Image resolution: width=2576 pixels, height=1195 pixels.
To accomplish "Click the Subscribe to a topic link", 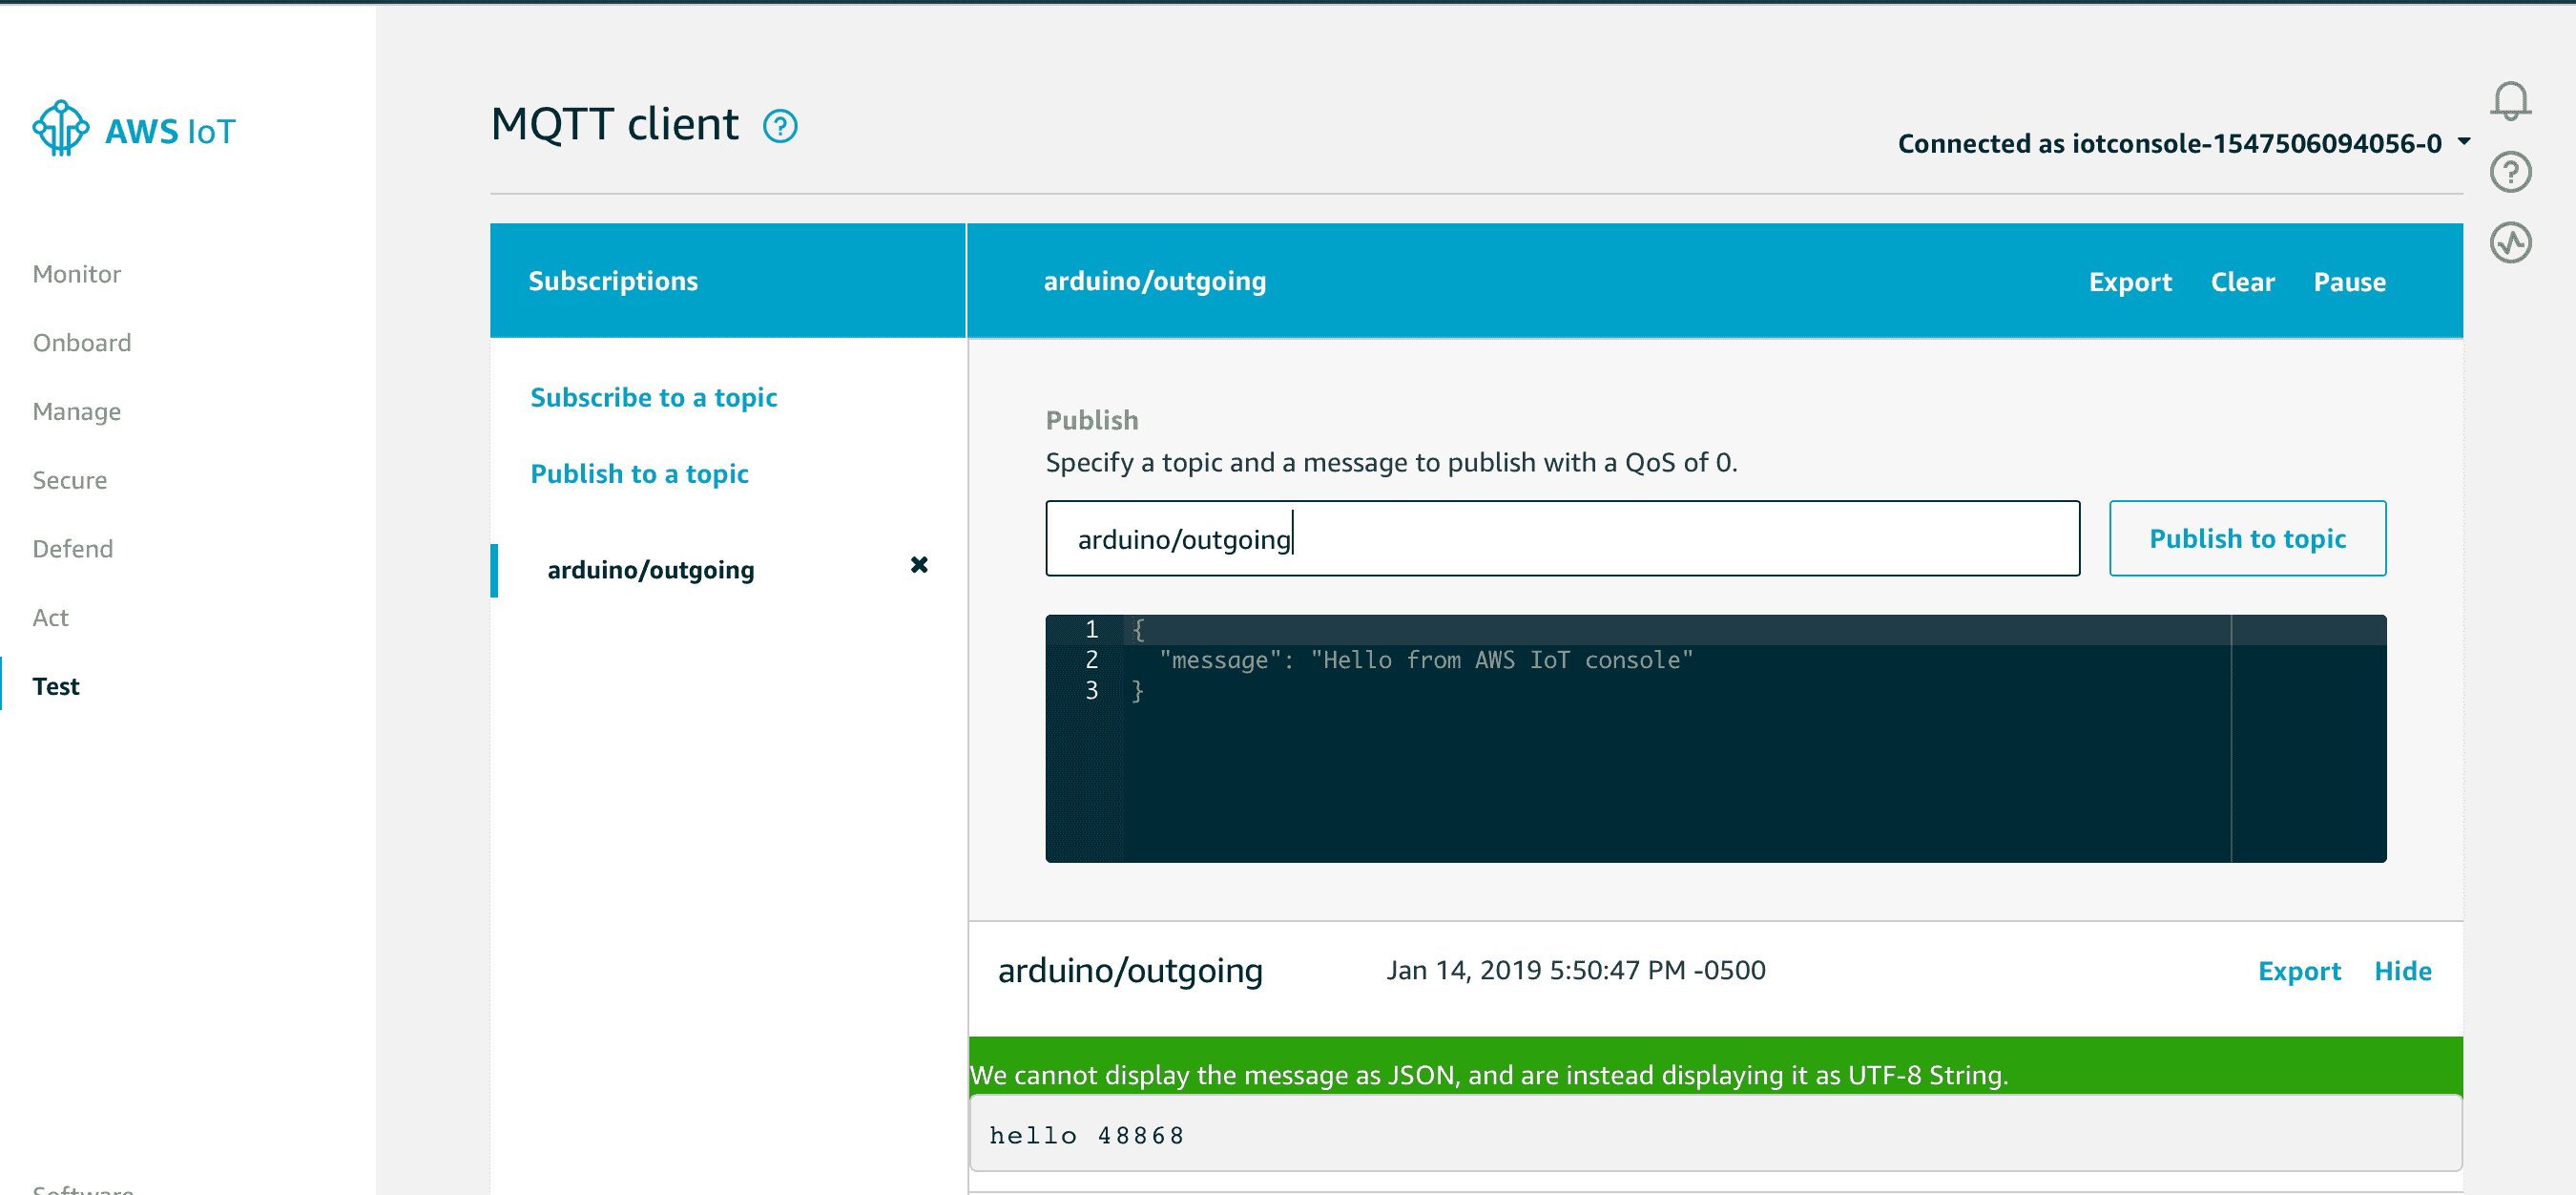I will tap(653, 398).
